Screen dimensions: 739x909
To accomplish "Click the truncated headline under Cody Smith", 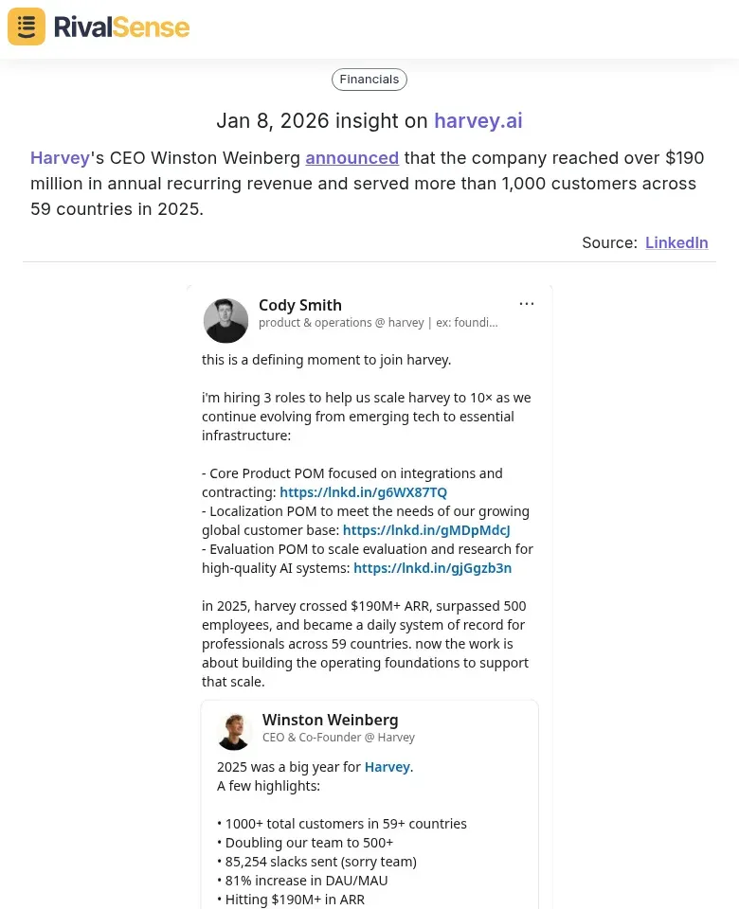I will click(377, 322).
